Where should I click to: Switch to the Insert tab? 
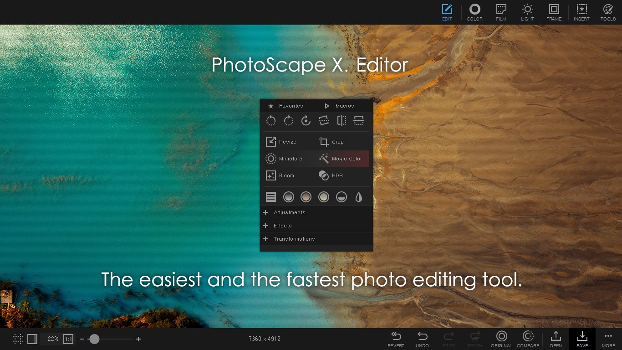pos(581,12)
